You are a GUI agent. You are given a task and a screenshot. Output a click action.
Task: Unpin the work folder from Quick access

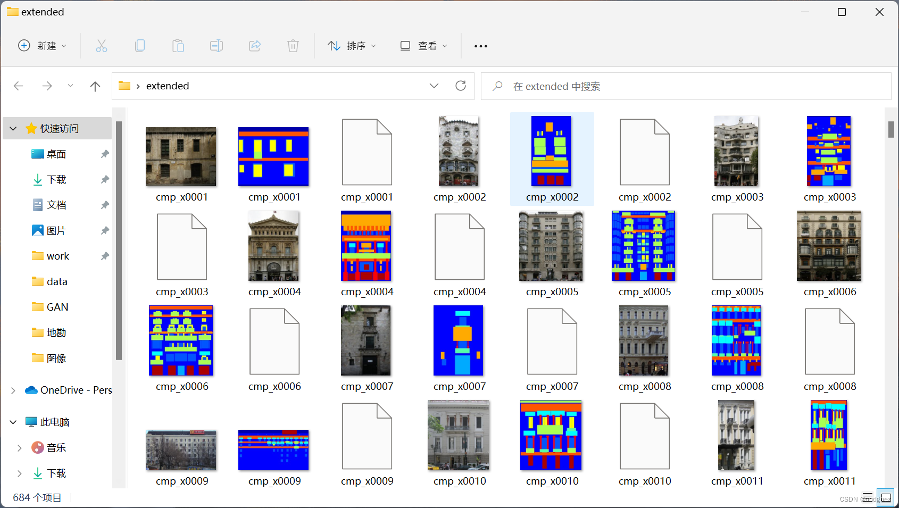(104, 256)
